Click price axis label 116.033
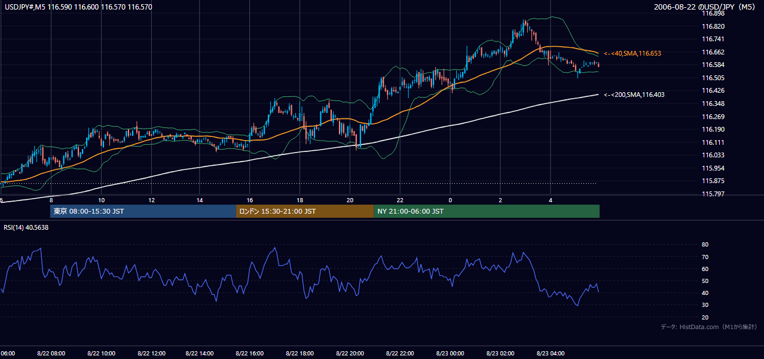 click(x=713, y=155)
